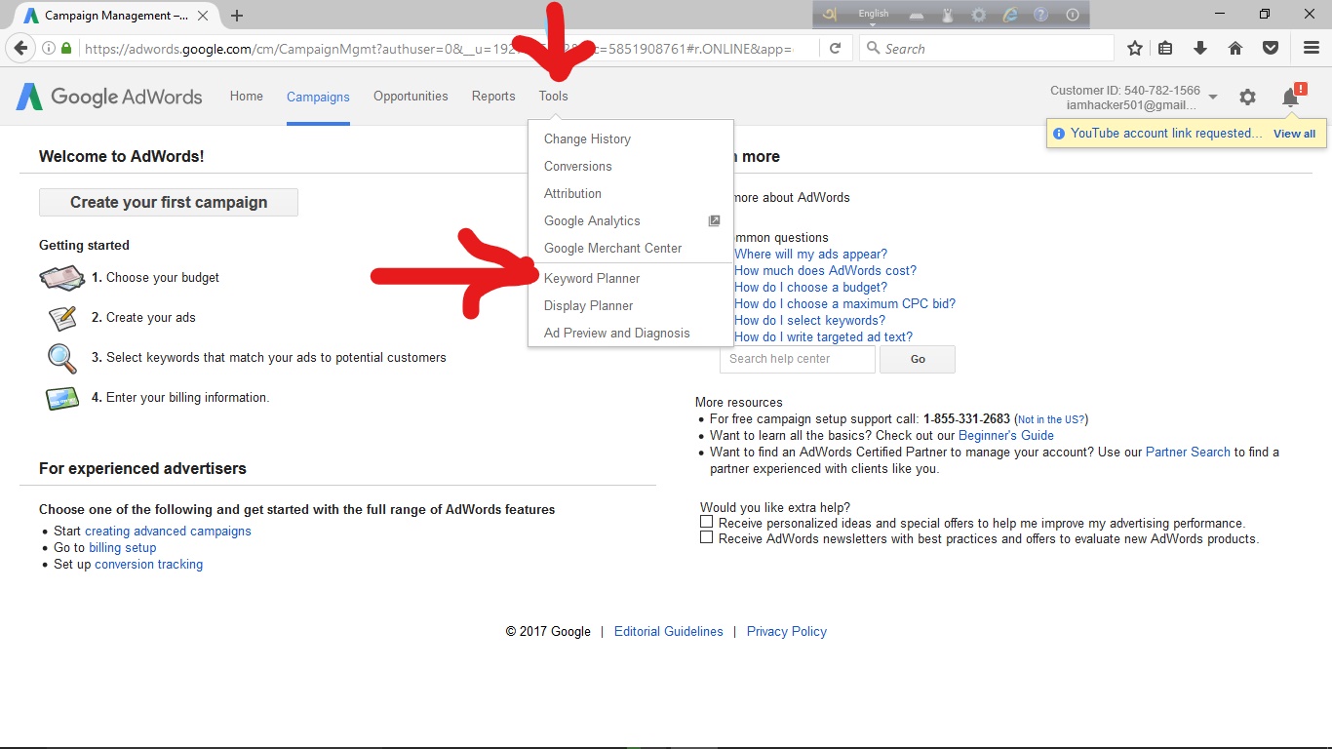Click the Avro mouse input icon
This screenshot has width=1332, height=749.
tap(948, 15)
